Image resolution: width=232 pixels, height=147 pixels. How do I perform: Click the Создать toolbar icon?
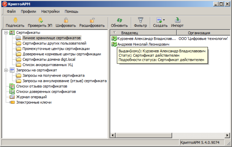tap(159, 20)
